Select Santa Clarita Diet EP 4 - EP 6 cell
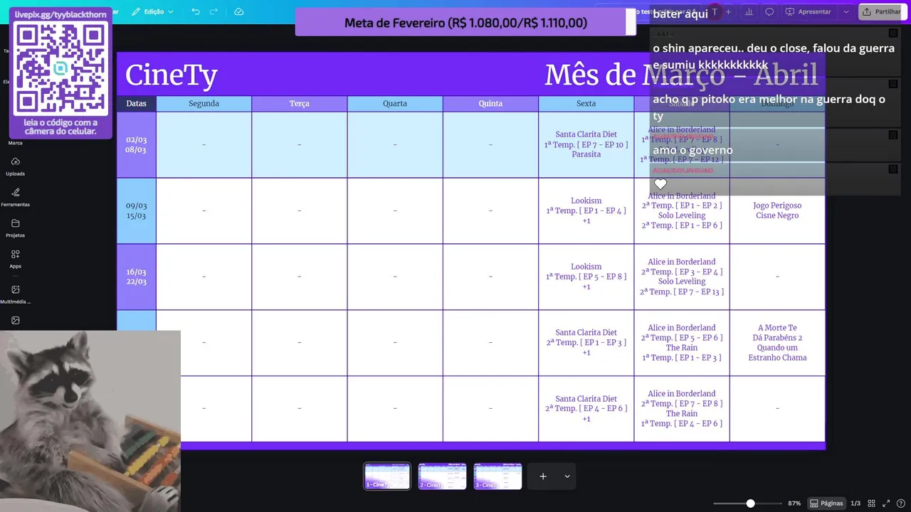The image size is (911, 512). tap(586, 409)
